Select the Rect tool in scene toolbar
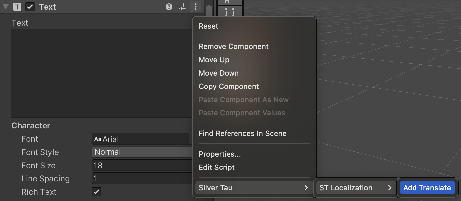 tap(230, 11)
